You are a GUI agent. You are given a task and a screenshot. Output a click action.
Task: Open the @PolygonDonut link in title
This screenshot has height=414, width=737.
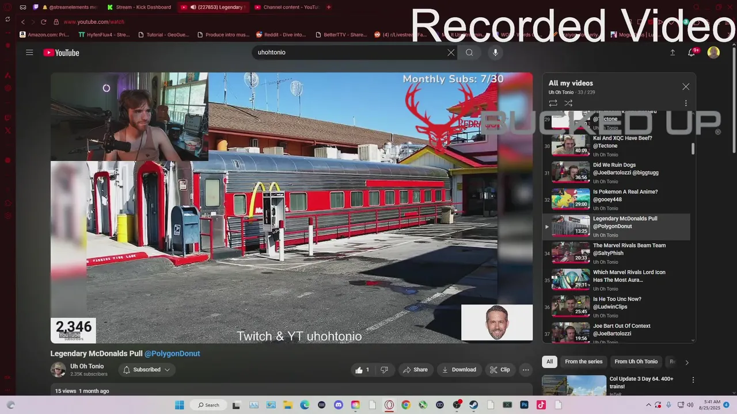pos(172,354)
